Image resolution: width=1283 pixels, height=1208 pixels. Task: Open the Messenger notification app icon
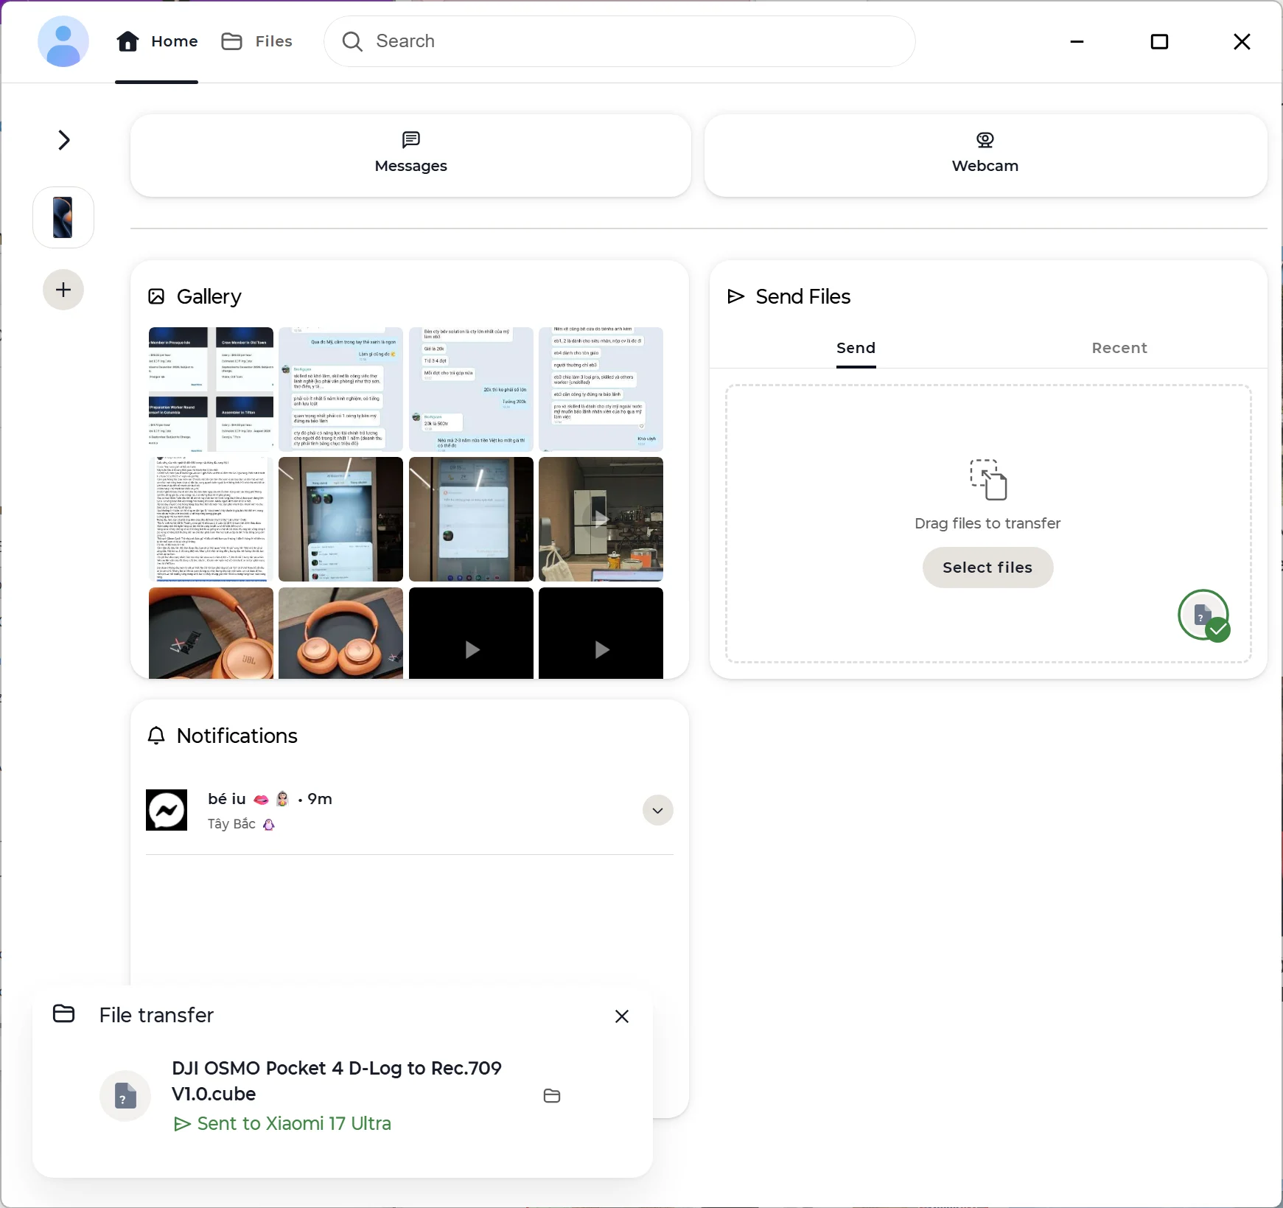pyautogui.click(x=167, y=811)
